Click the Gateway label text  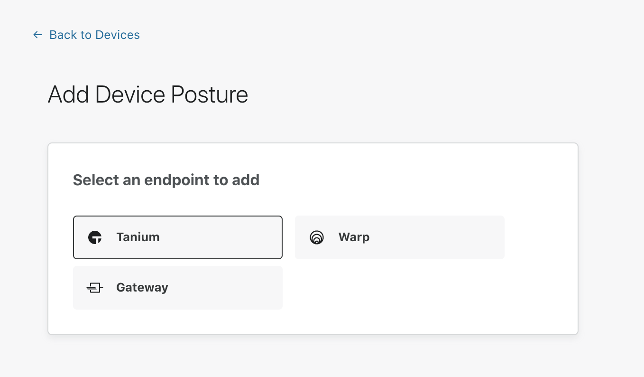[142, 287]
